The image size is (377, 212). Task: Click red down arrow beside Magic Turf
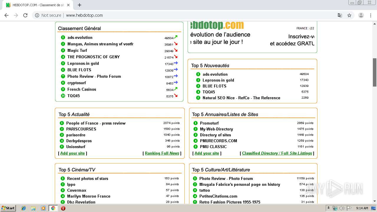176,50
